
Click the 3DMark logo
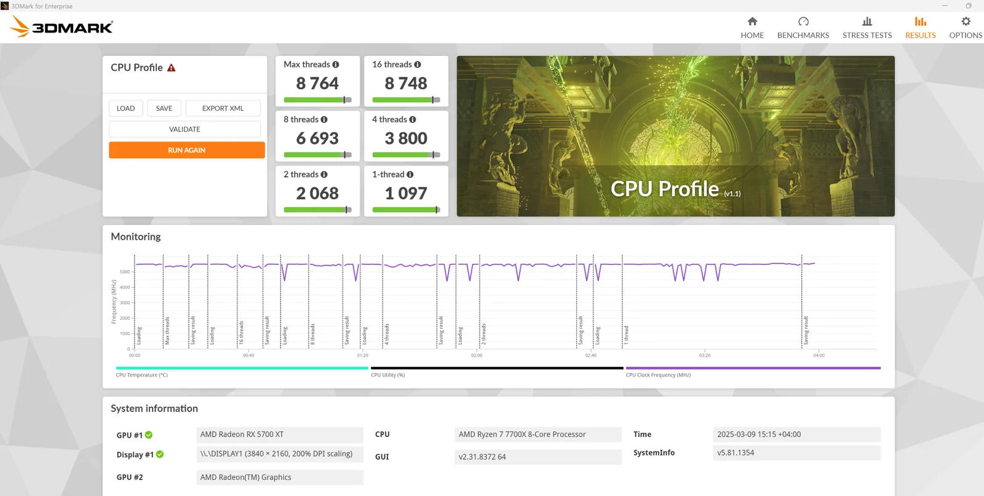click(61, 27)
